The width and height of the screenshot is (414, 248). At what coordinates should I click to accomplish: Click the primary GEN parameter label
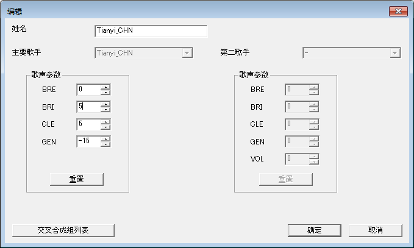pyautogui.click(x=49, y=142)
